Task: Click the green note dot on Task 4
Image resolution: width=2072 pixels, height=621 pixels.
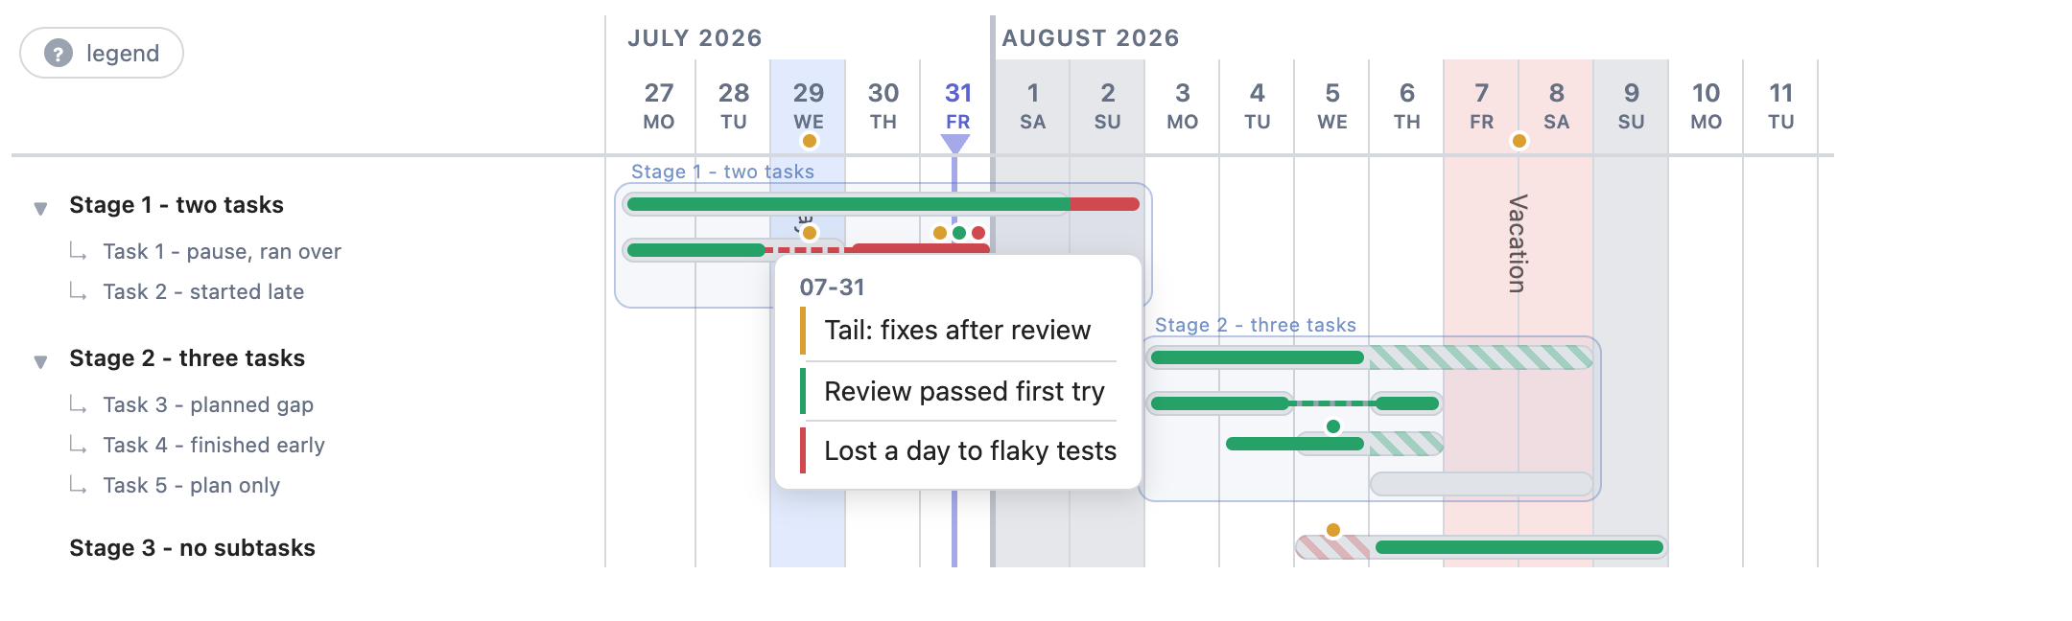Action: (1333, 426)
